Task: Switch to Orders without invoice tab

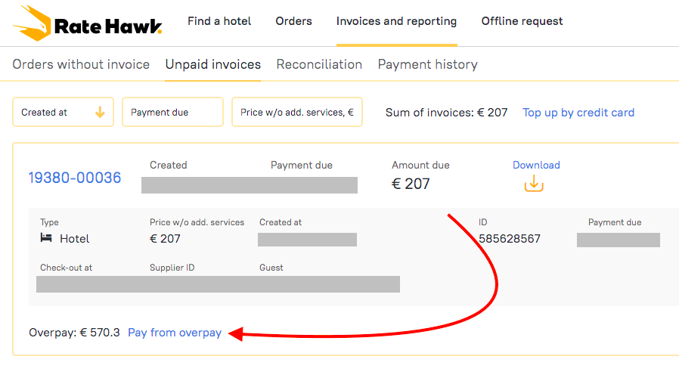Action: coord(81,64)
